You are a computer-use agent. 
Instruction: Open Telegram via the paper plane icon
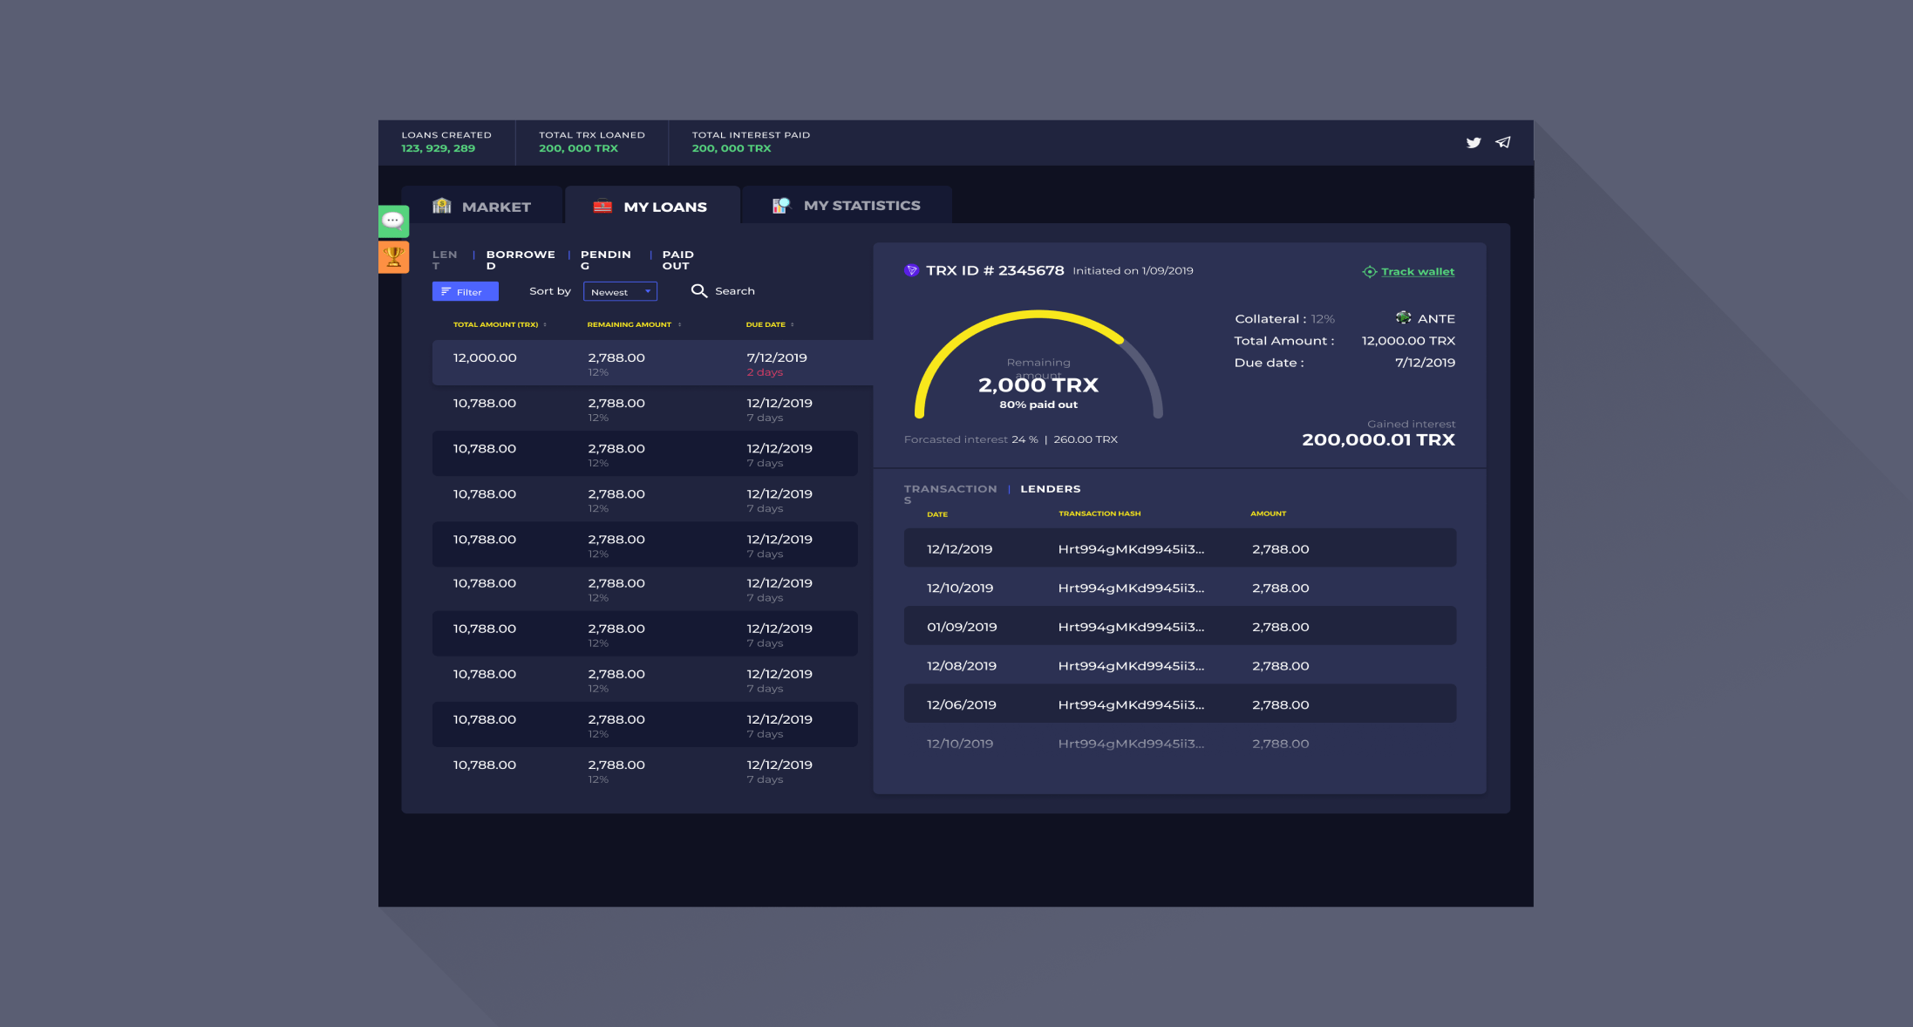coord(1503,142)
